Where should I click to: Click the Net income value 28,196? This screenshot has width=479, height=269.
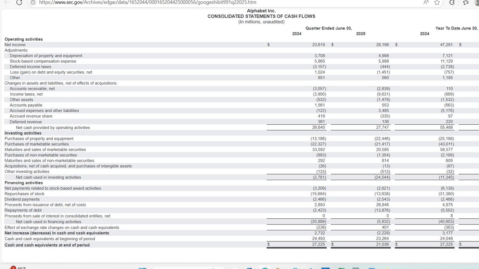coord(383,45)
